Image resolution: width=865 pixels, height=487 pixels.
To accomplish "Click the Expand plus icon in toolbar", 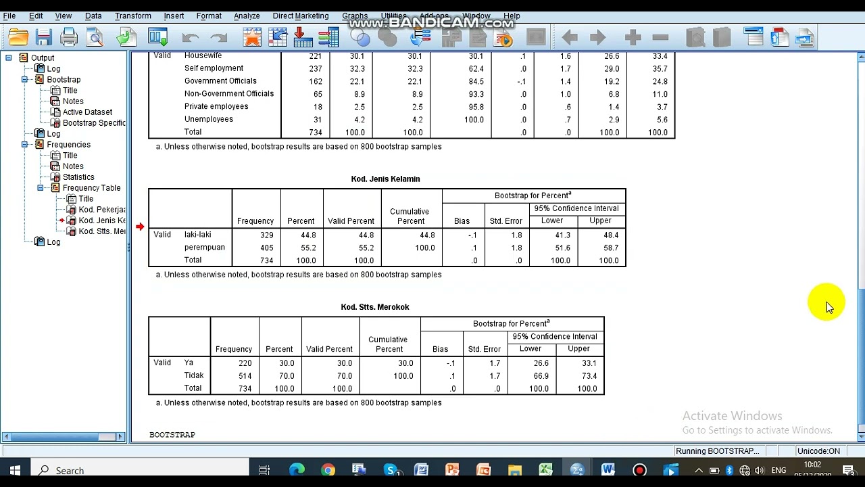I will [633, 38].
